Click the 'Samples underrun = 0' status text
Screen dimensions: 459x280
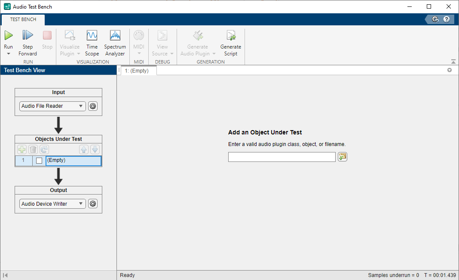click(x=393, y=275)
